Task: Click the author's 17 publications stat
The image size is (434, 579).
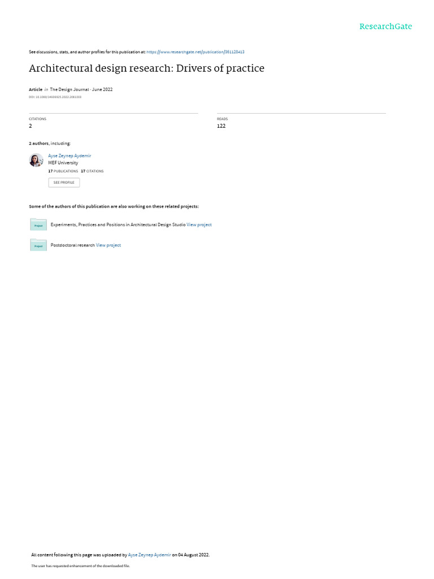Action: click(63, 171)
